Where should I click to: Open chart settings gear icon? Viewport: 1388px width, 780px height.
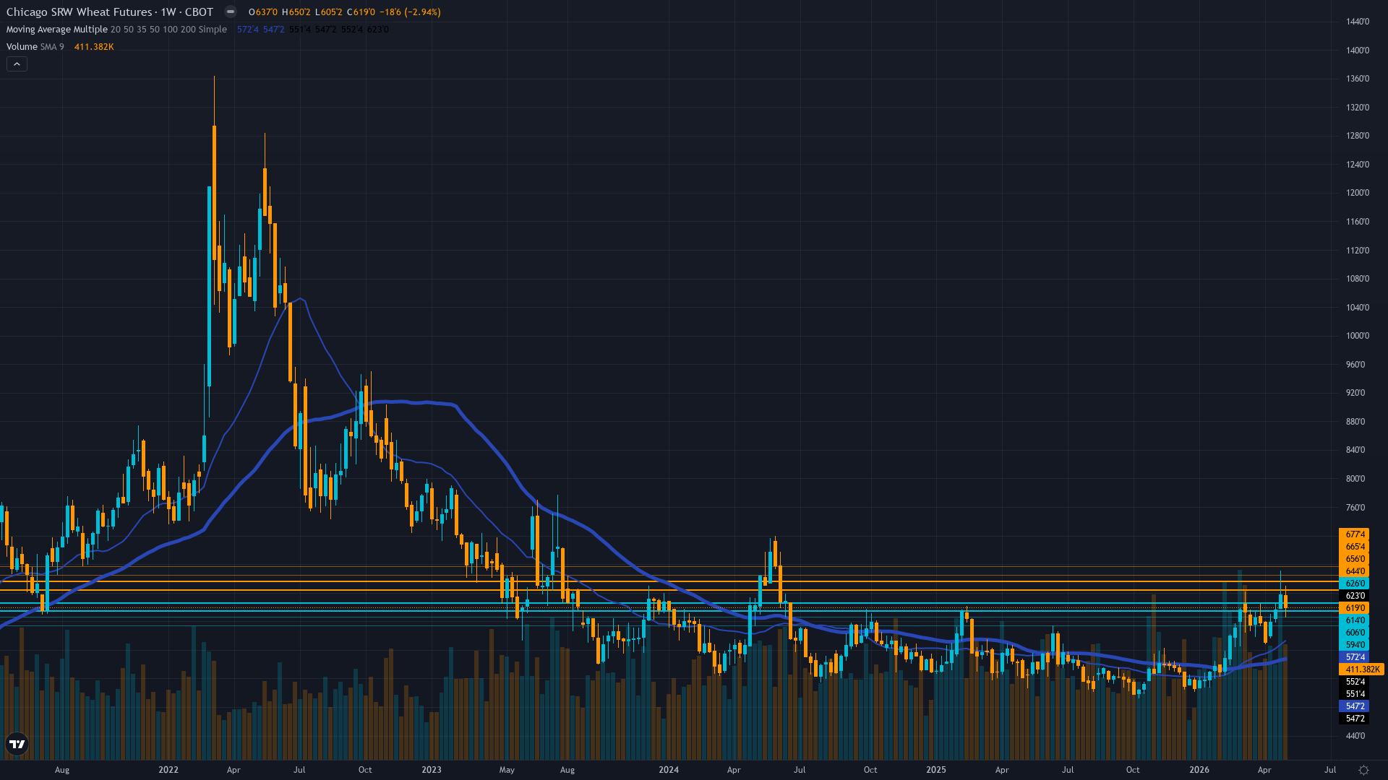coord(1363,770)
